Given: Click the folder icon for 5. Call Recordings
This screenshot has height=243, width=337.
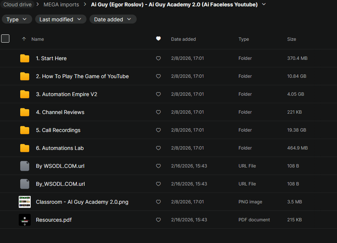Looking at the screenshot, I should coord(25,130).
